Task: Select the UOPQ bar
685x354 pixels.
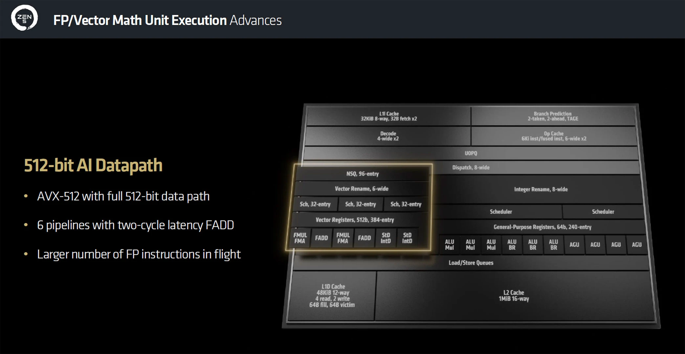Action: tap(471, 153)
